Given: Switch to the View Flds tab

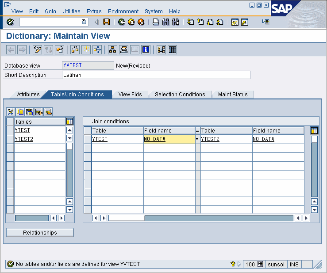Looking at the screenshot, I should tap(130, 95).
